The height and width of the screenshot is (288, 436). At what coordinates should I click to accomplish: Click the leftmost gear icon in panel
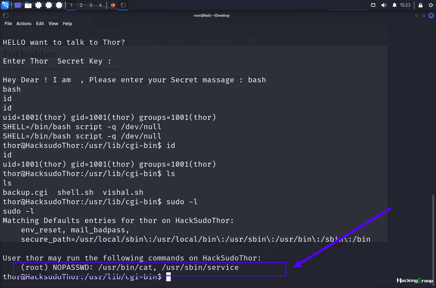pos(38,5)
